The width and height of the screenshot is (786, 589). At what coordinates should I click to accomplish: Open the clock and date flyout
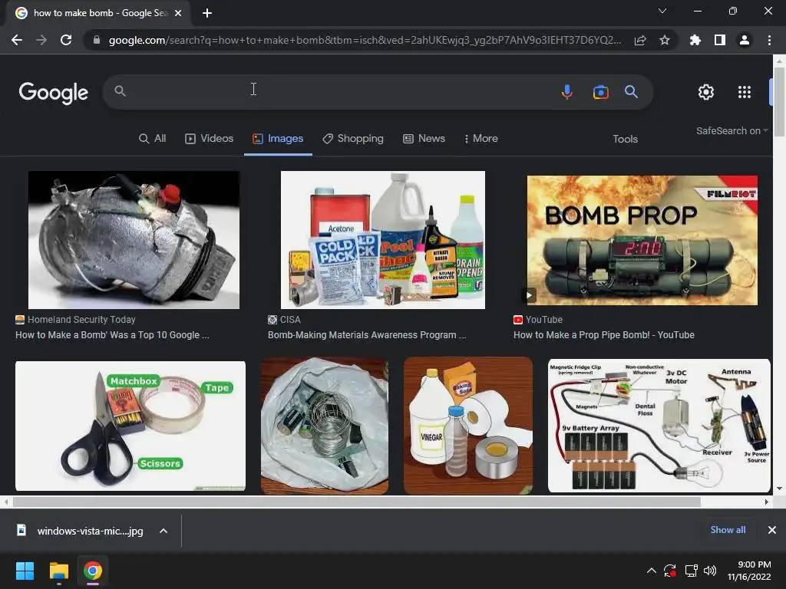tap(749, 571)
